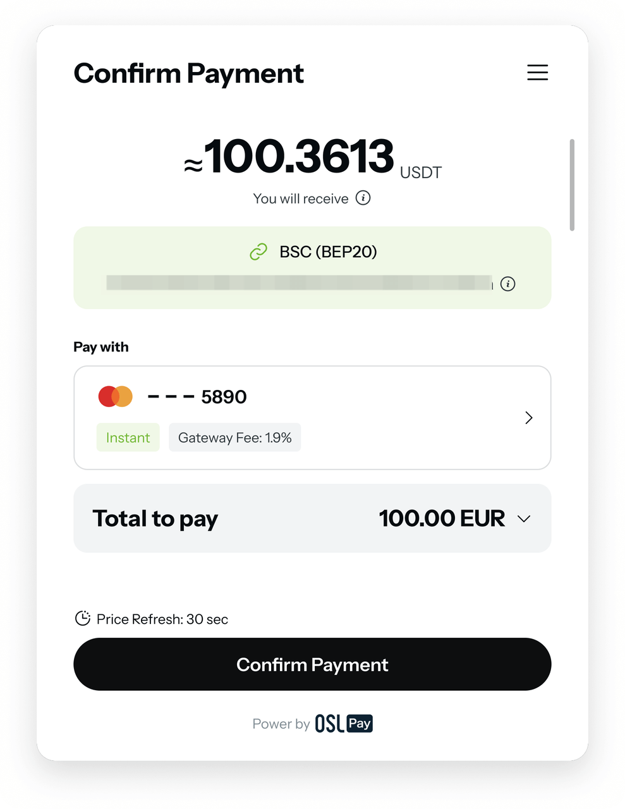Click the blurred wallet address
625x809 pixels.
pyautogui.click(x=300, y=283)
